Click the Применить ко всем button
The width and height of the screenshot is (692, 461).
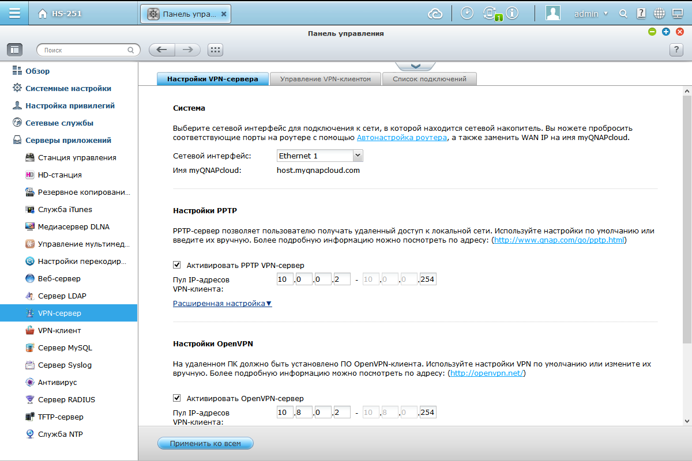[x=205, y=443]
